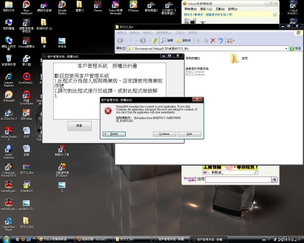
Task: Select the PPStream desktop icon
Action: tap(133, 6)
